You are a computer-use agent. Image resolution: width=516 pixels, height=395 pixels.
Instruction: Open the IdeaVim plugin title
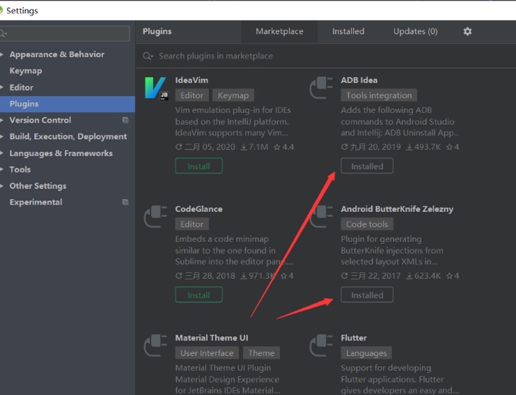[191, 80]
